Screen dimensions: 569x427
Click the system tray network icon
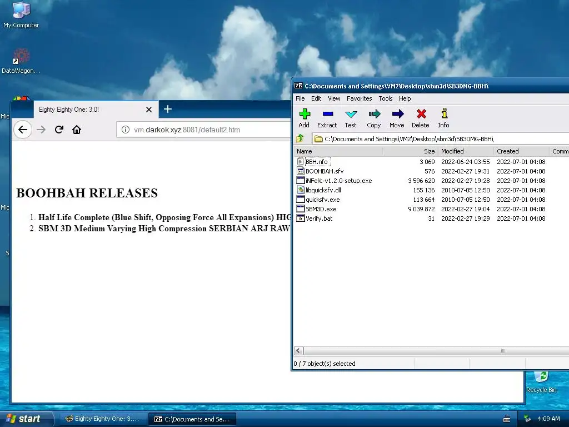527,419
